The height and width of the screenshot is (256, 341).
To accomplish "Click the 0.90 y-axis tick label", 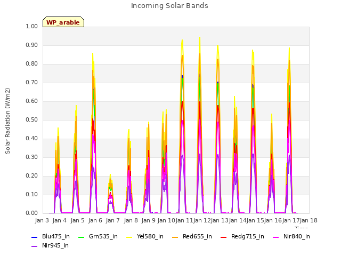I will coord(32,45).
